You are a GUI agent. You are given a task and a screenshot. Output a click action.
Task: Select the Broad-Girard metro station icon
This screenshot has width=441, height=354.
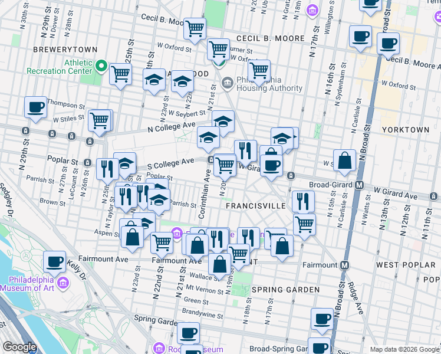click(x=360, y=185)
